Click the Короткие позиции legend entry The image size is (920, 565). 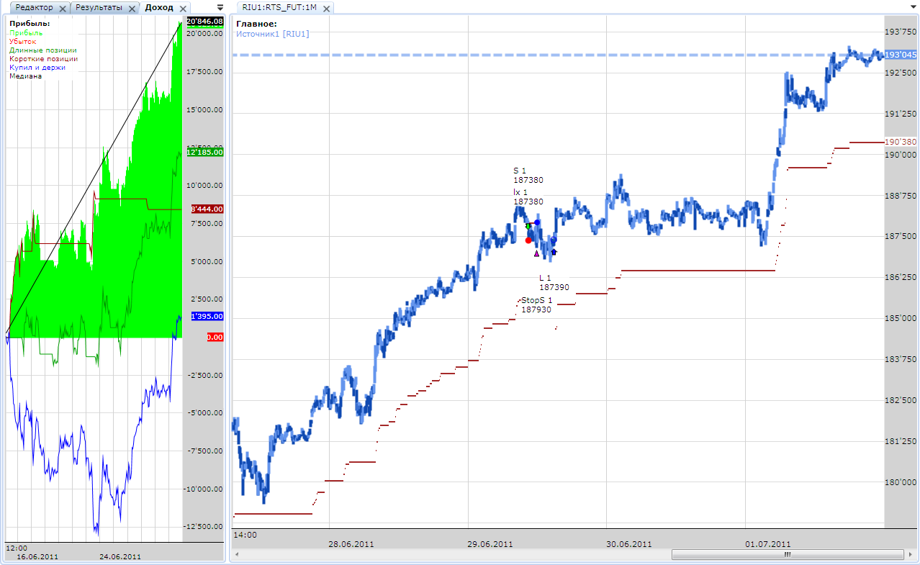pos(44,58)
